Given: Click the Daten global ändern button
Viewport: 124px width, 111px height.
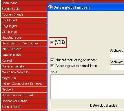Looking at the screenshot, I should (87, 106).
